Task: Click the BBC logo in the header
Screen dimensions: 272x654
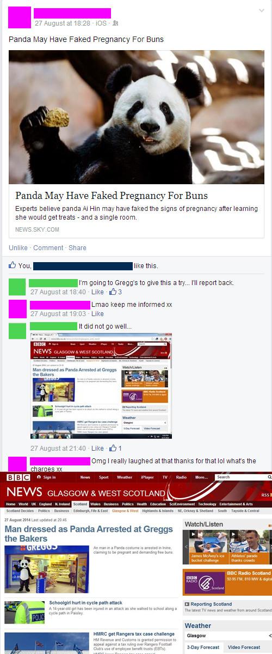Action: (x=17, y=477)
